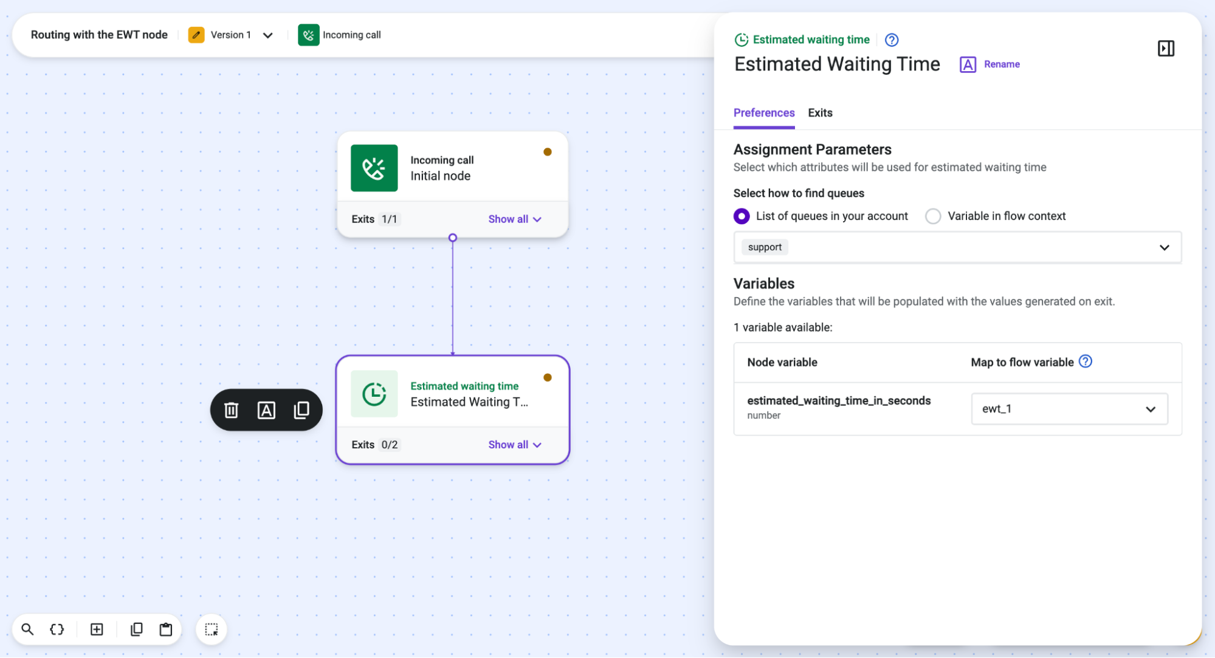This screenshot has height=658, width=1215.
Task: Click the Incoming call icon in top bar
Action: 309,35
